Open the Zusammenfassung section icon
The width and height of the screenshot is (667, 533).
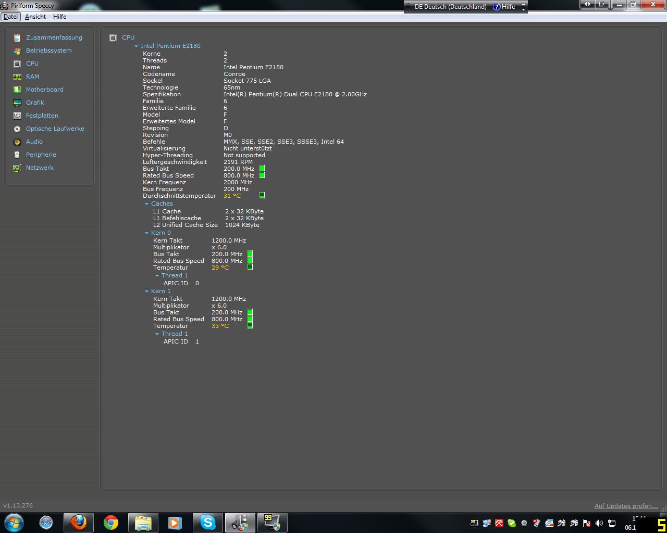(17, 37)
